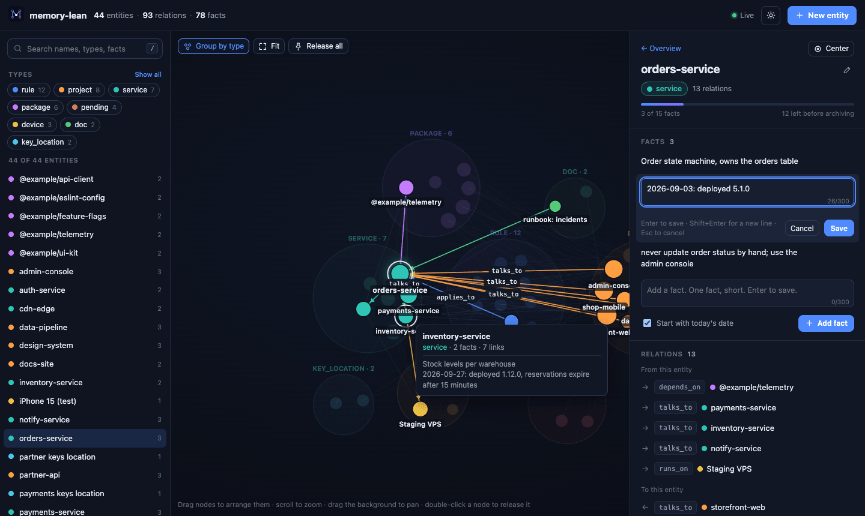Viewport: 865px width, 516px height.
Task: Click the service type badge on orders-service
Action: 664,89
